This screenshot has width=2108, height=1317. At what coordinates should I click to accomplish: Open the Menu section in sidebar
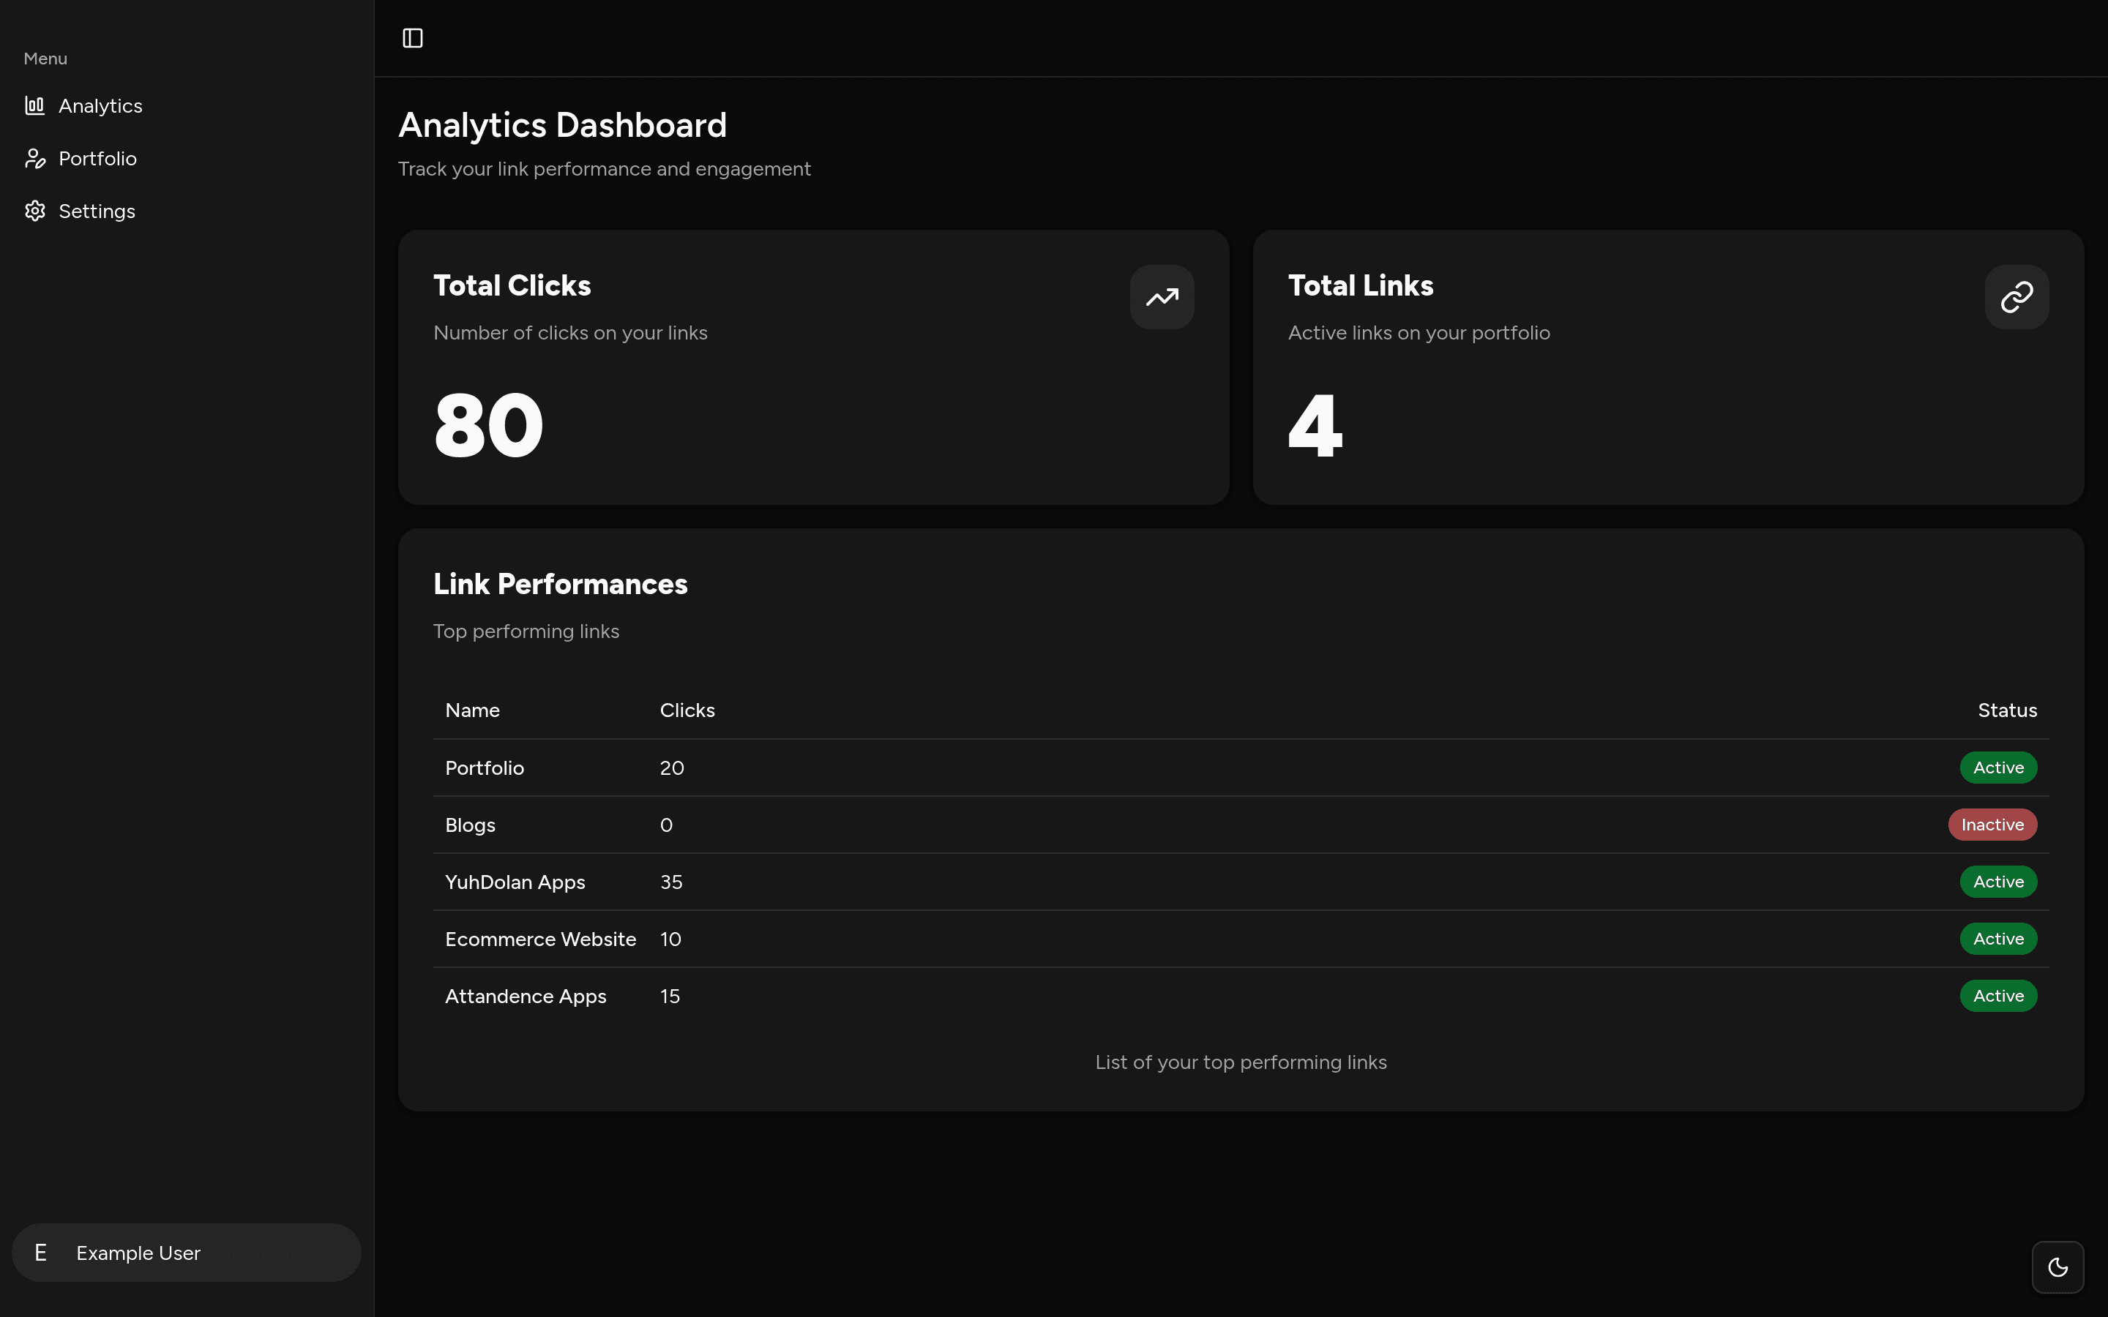click(x=45, y=59)
